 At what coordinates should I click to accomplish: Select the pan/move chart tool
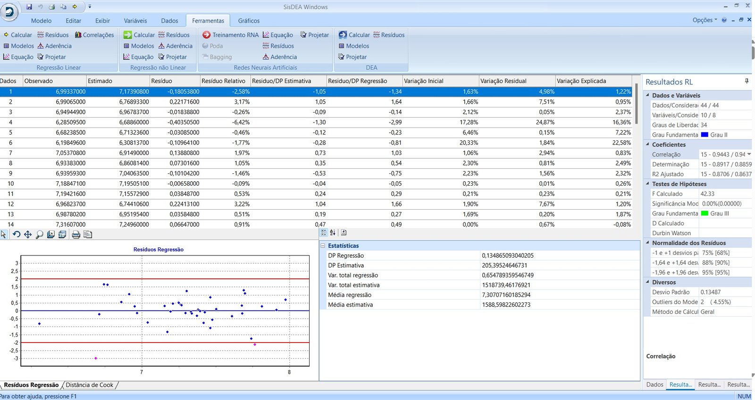[28, 234]
